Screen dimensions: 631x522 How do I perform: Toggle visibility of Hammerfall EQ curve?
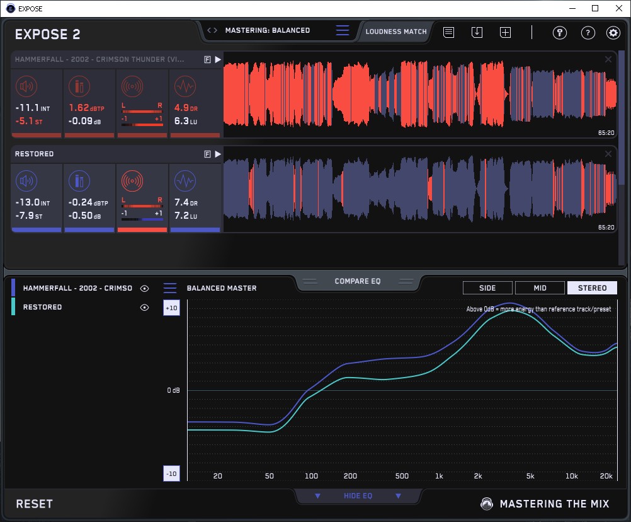point(145,288)
